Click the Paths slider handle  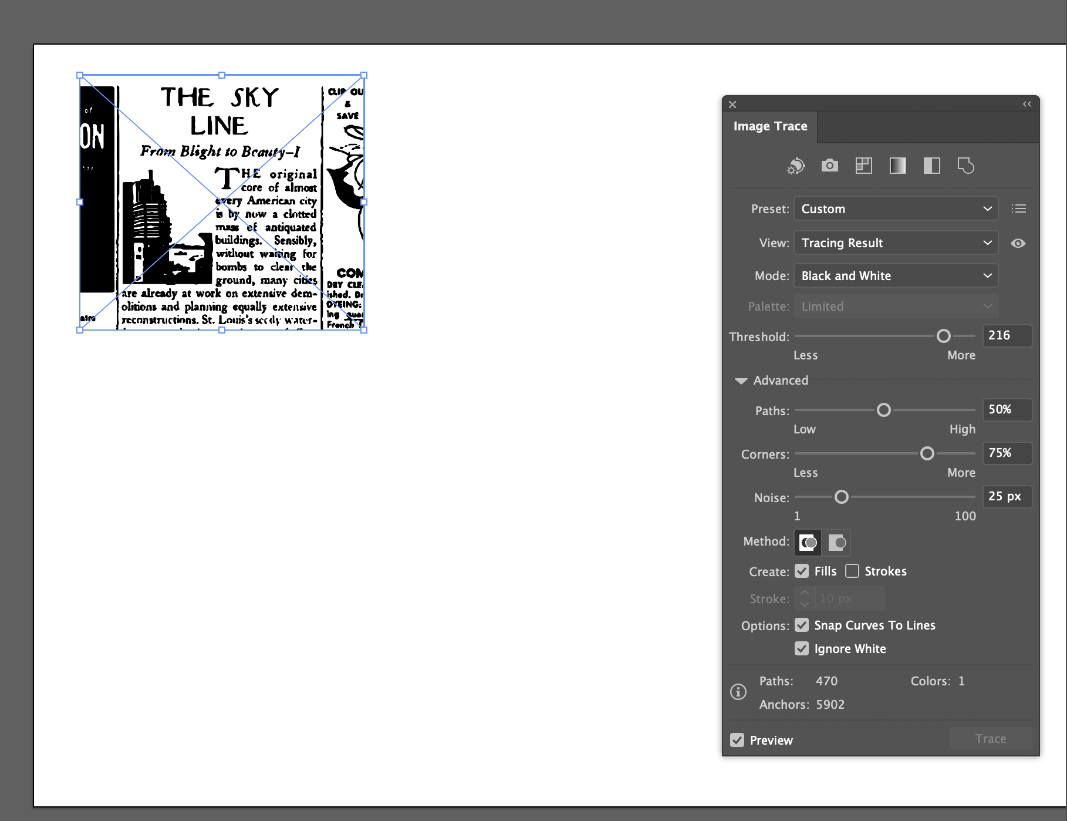884,410
